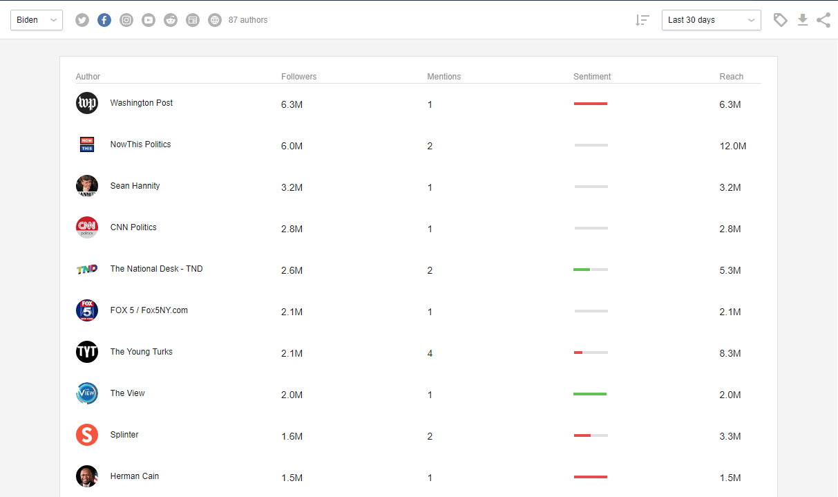This screenshot has height=497, width=838.
Task: Click the Washington Post avatar
Action: [87, 103]
